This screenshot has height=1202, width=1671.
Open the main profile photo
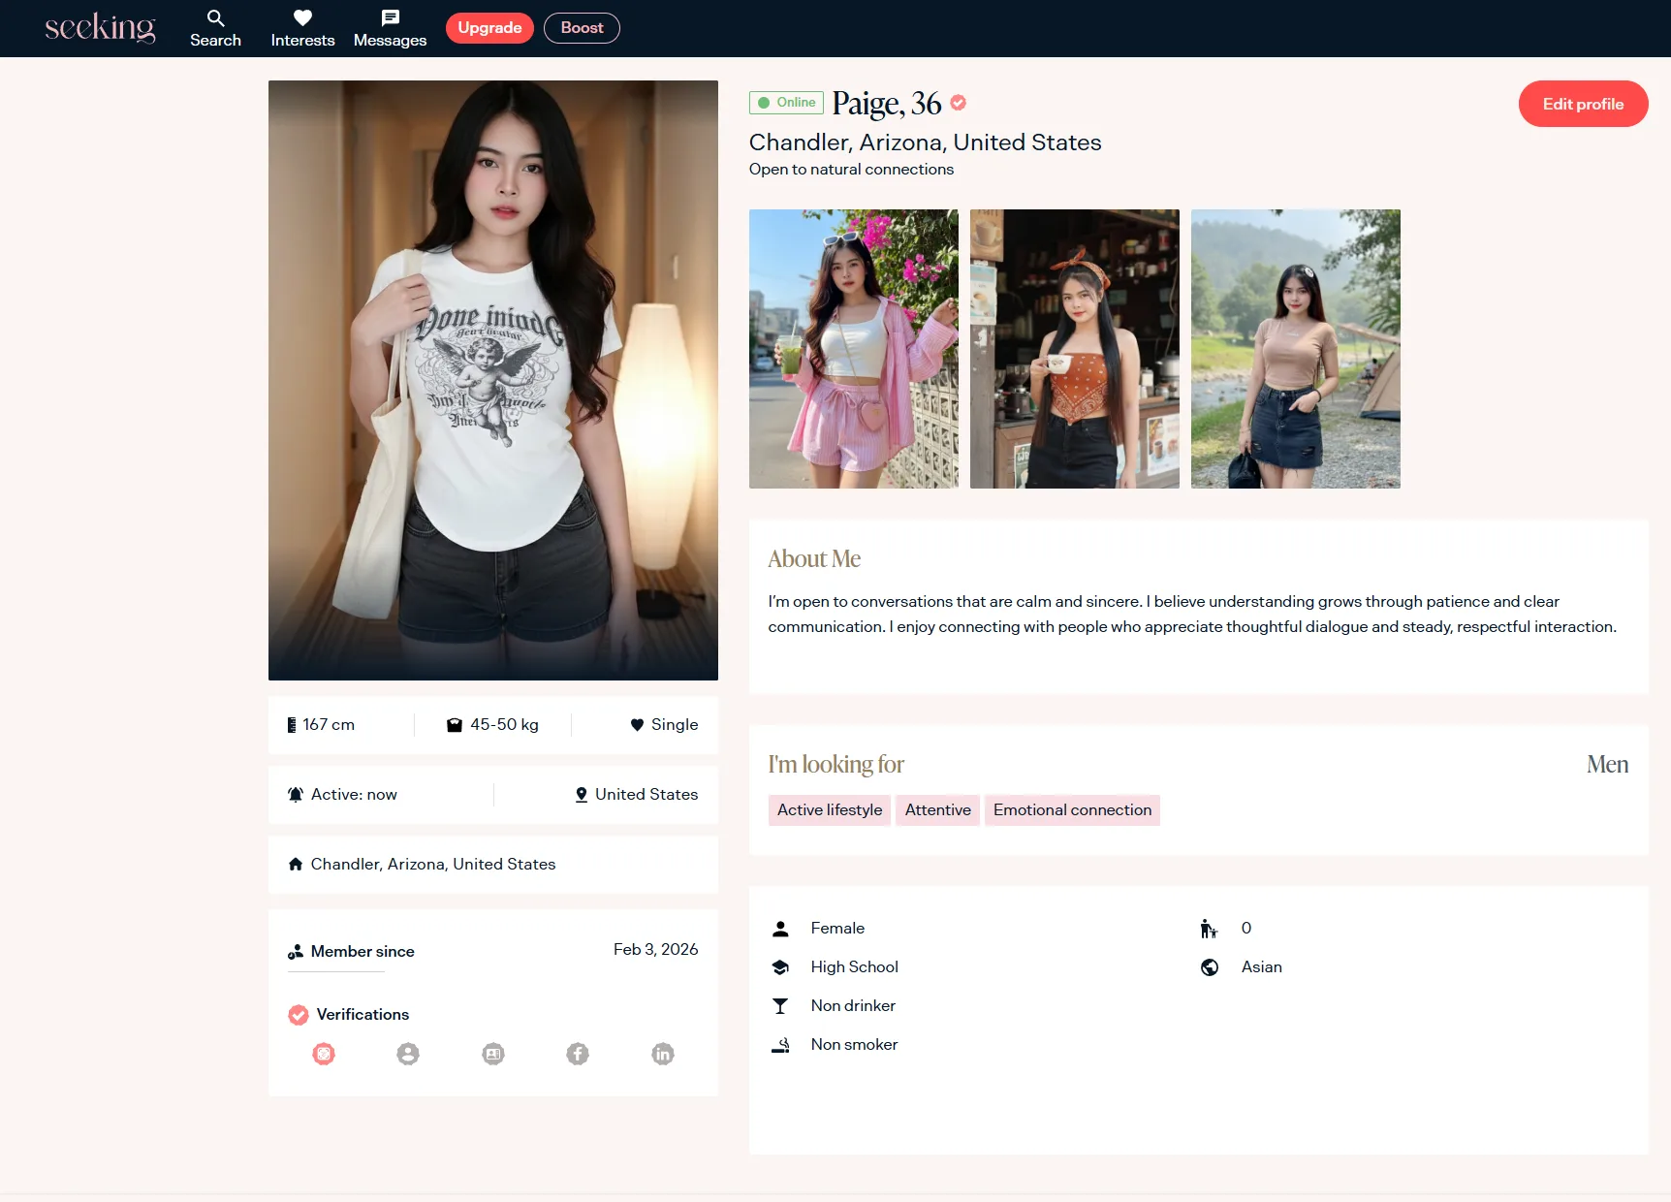[x=492, y=380]
